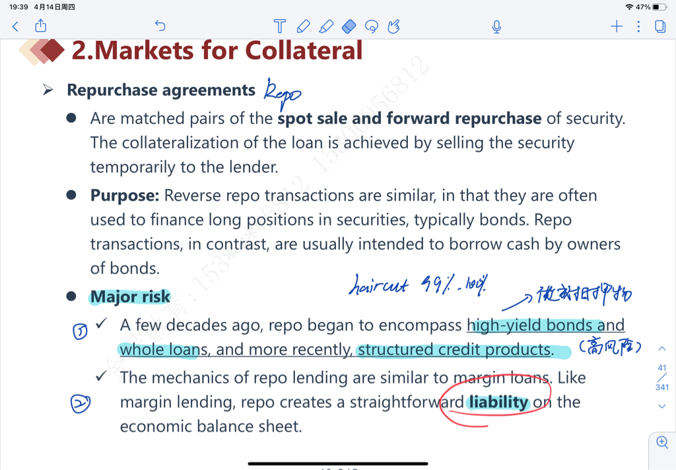676x470 pixels.
Task: Go to previous page with up chevron
Action: 662,349
